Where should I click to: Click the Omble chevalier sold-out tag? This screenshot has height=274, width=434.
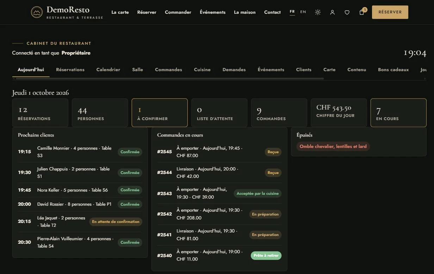tap(333, 147)
